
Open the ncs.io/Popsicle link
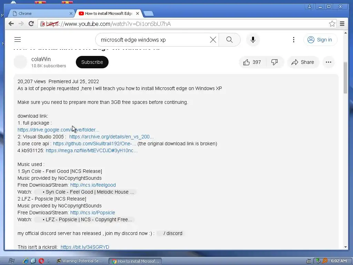[x=92, y=213]
